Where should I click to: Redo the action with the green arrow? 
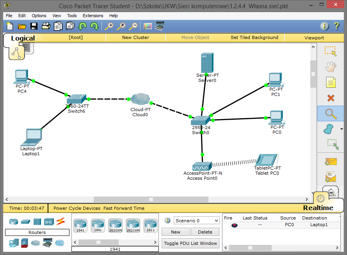pyautogui.click(x=94, y=26)
